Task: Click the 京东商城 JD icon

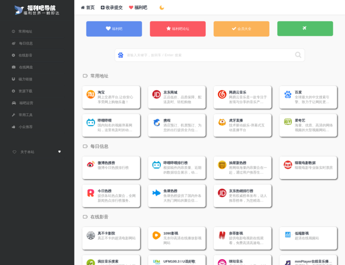Action: click(157, 94)
